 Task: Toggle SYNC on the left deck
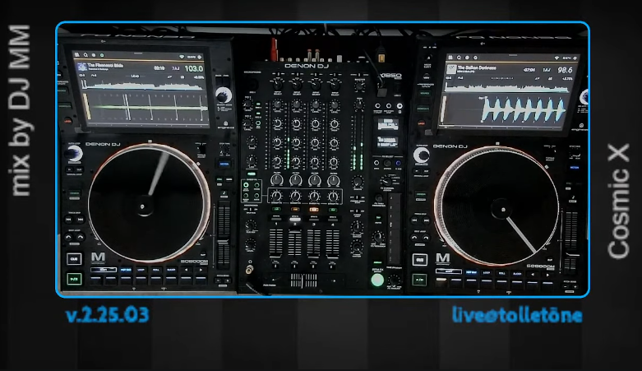click(219, 180)
